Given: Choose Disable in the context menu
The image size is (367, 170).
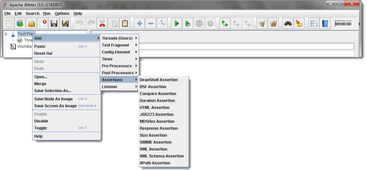Looking at the screenshot, I should [x=67, y=121].
